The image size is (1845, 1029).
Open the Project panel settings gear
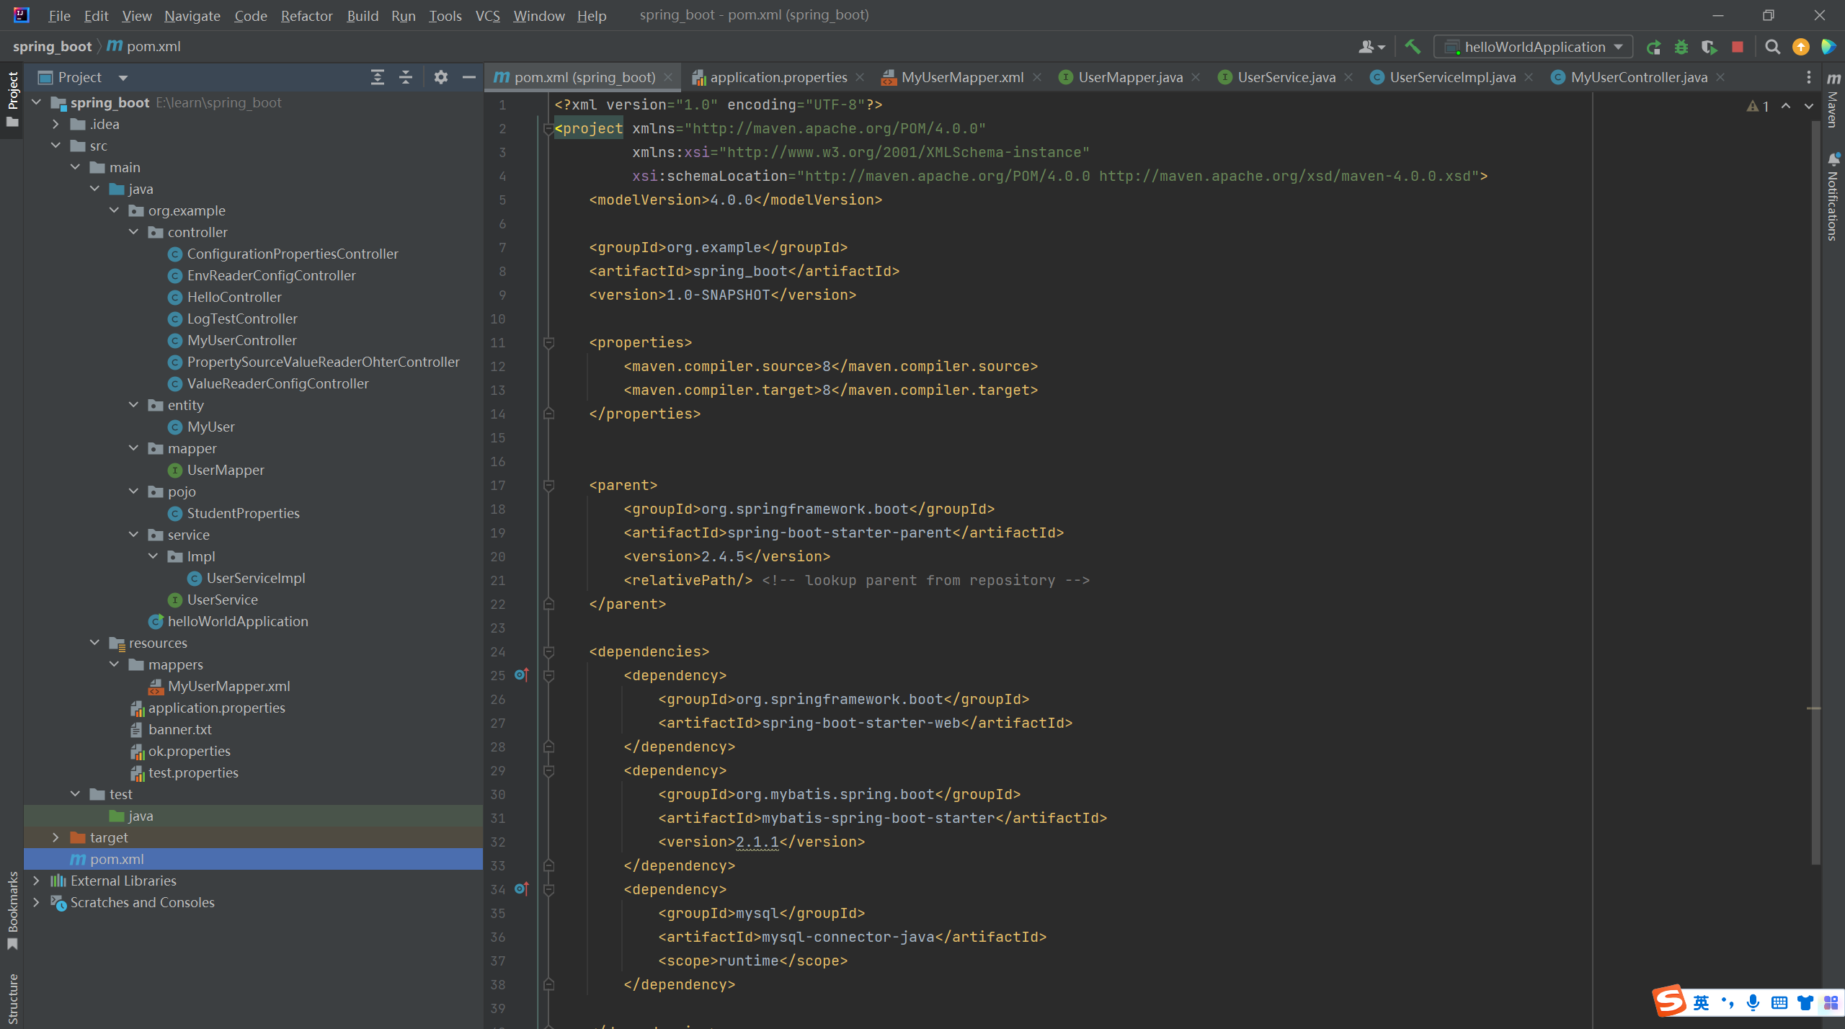pyautogui.click(x=441, y=77)
